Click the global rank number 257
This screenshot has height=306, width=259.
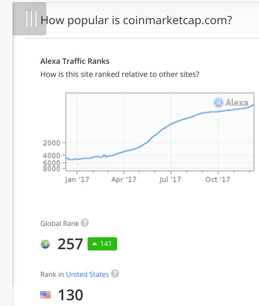tap(70, 244)
